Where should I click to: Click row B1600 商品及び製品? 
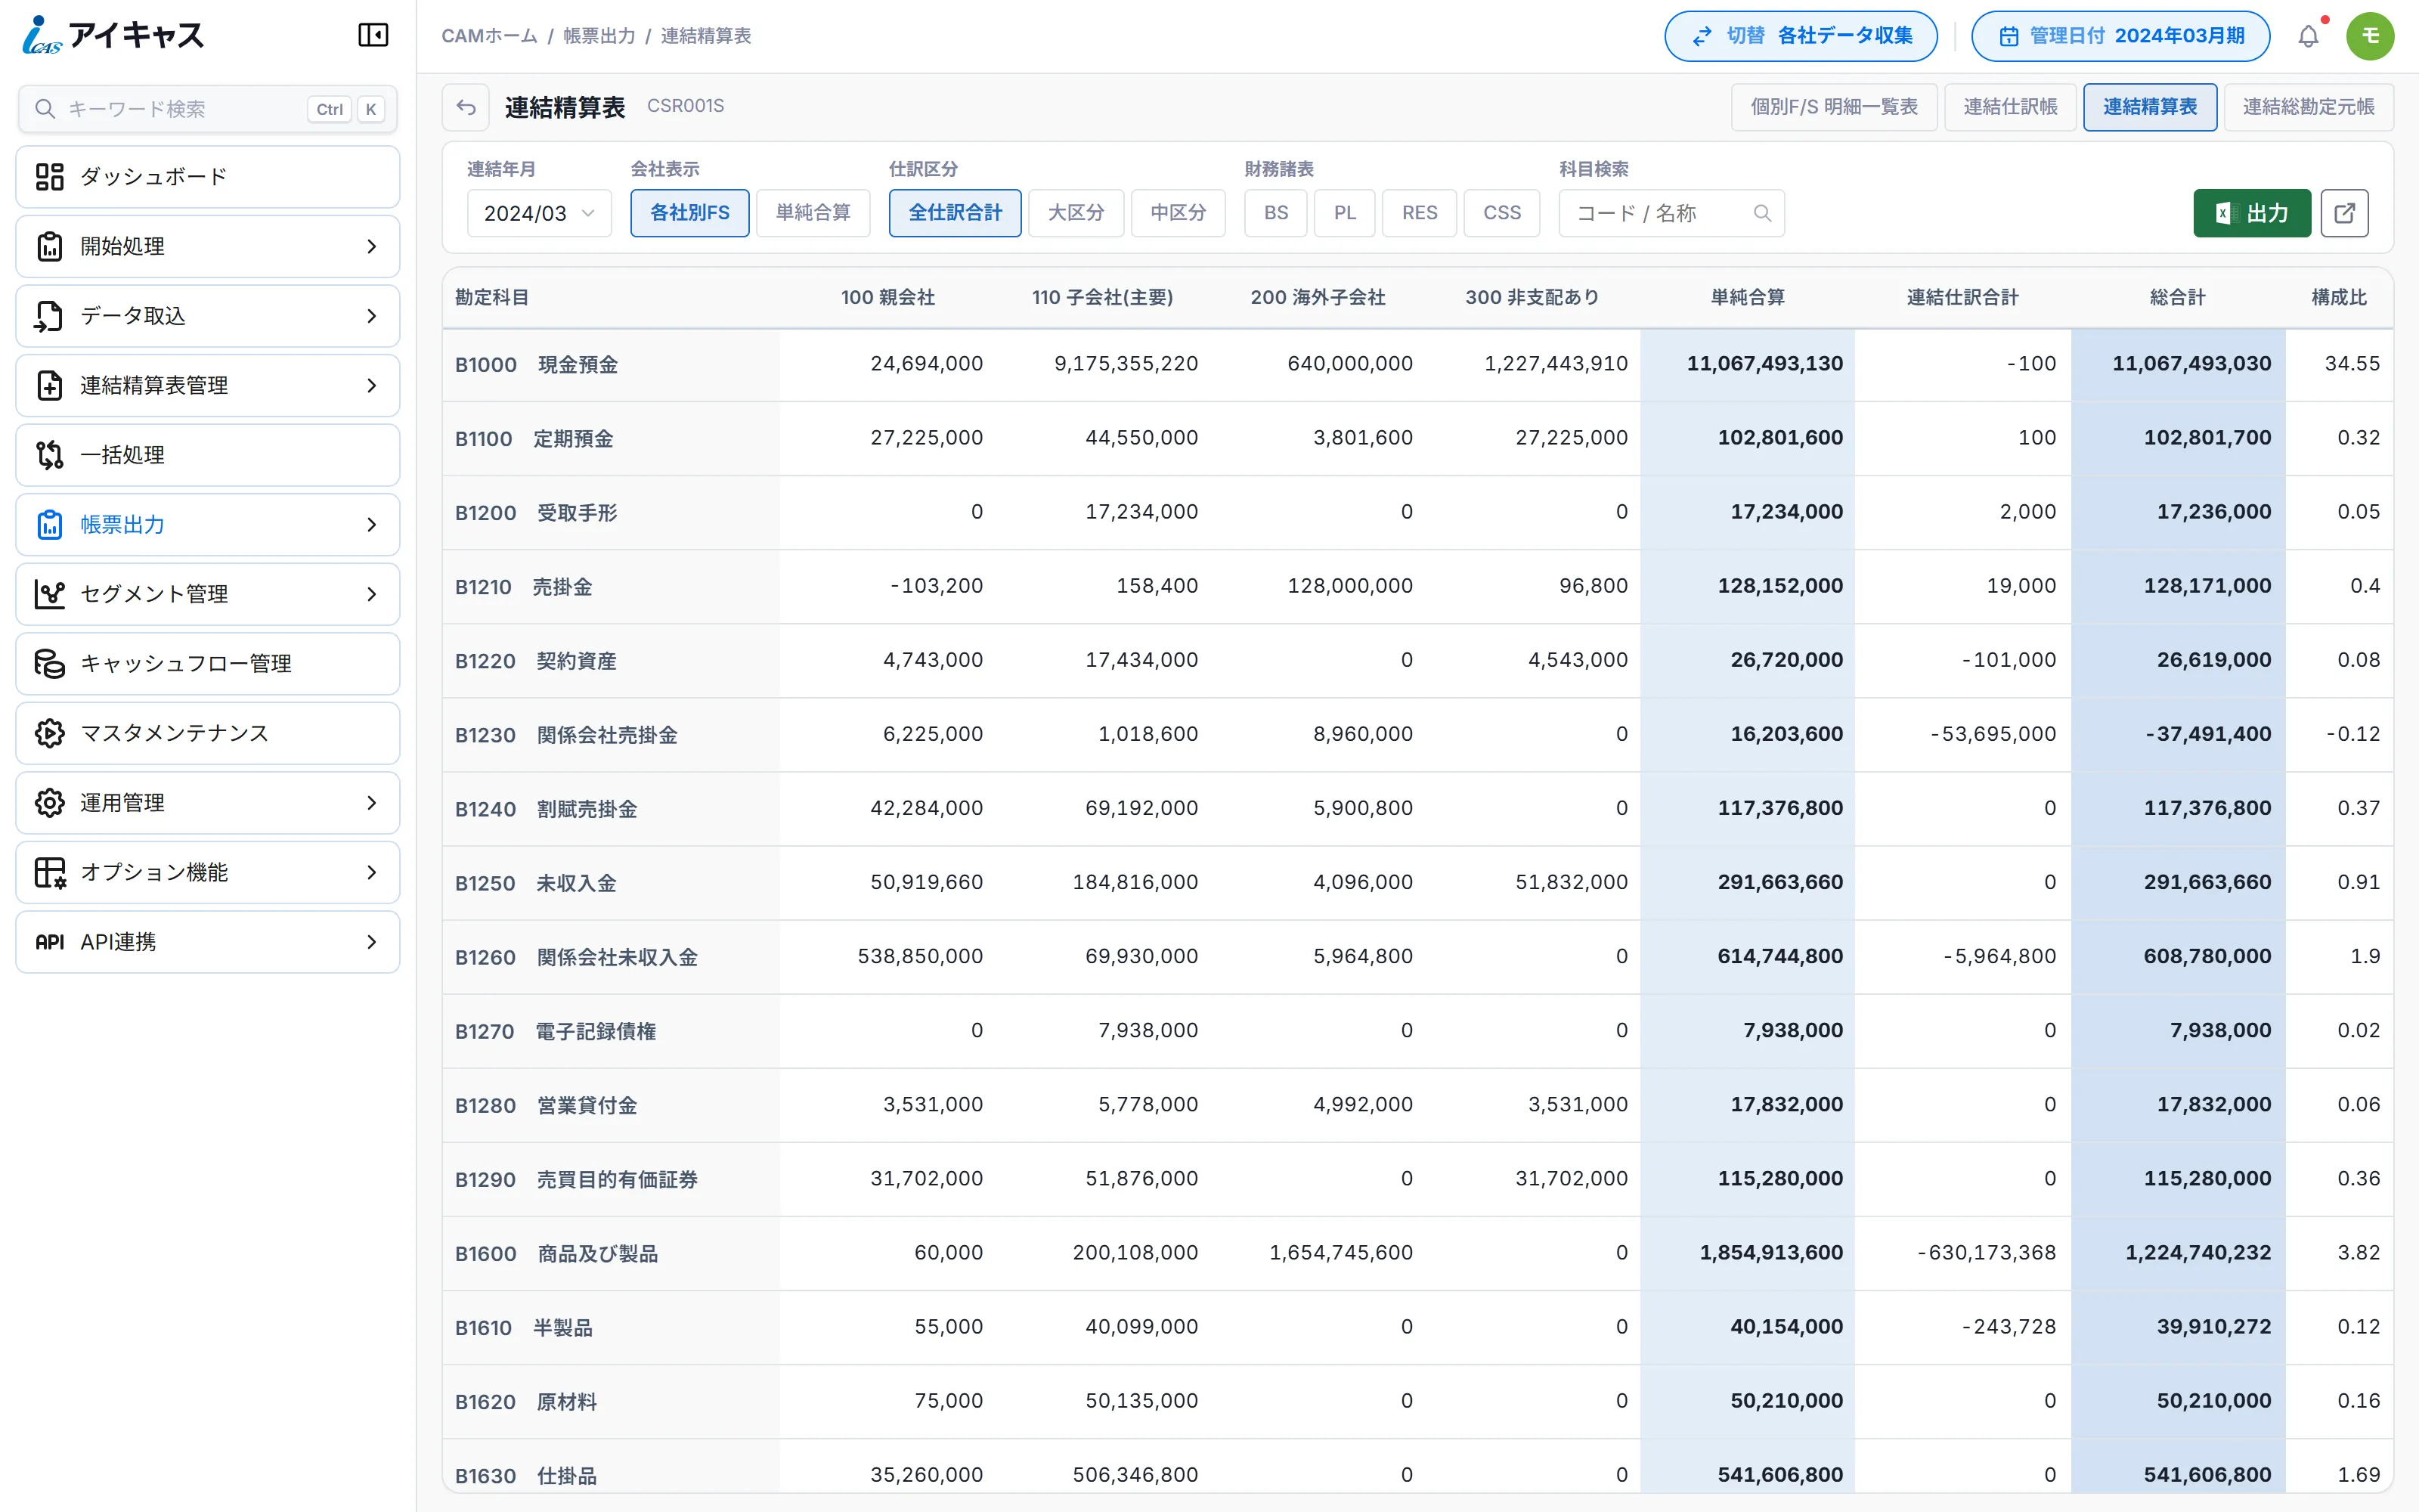click(1417, 1253)
